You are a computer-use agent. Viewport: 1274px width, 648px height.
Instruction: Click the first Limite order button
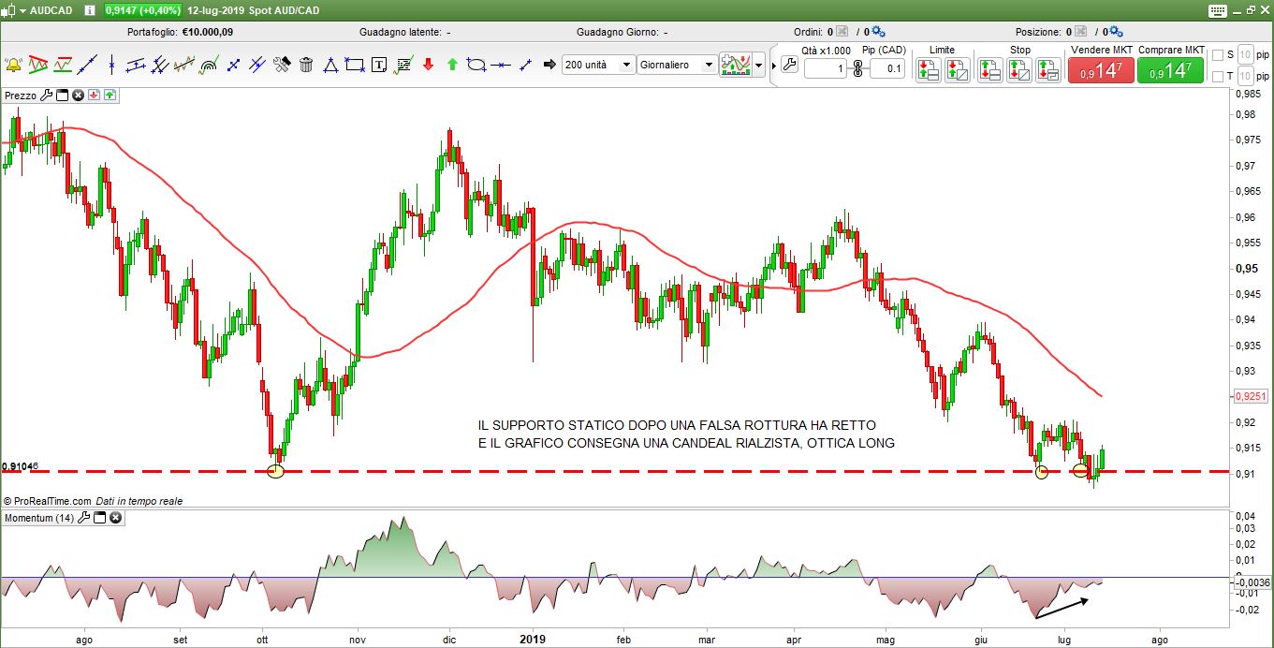pos(929,70)
